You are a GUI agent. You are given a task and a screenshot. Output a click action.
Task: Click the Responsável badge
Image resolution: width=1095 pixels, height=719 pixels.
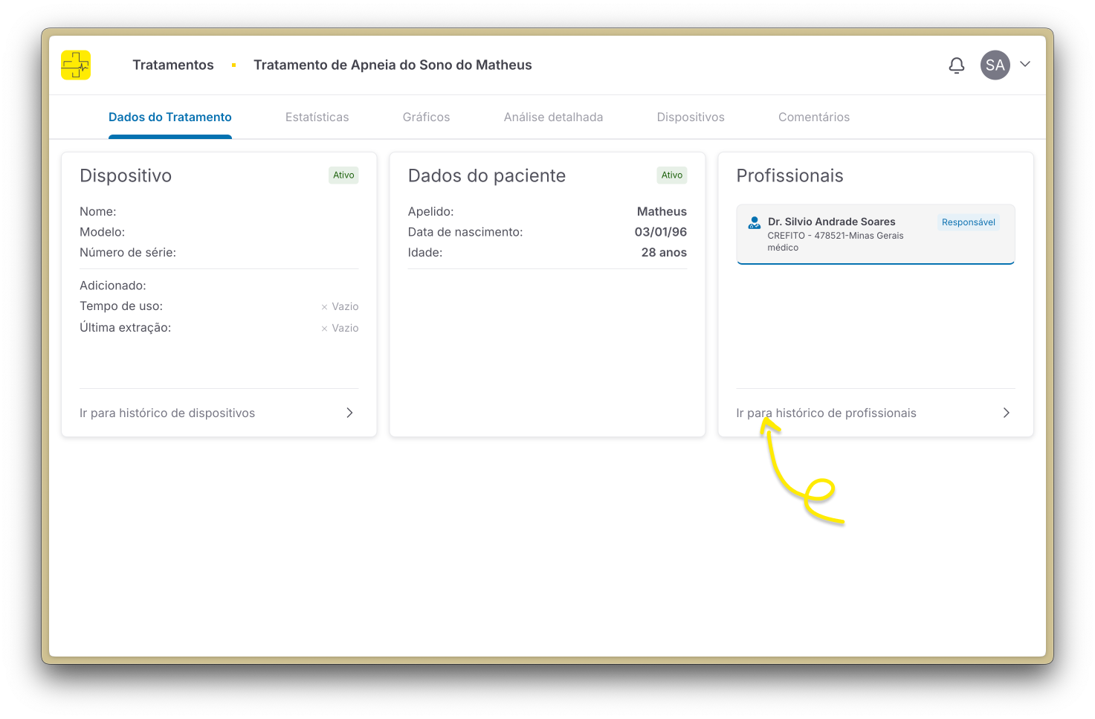[968, 222]
